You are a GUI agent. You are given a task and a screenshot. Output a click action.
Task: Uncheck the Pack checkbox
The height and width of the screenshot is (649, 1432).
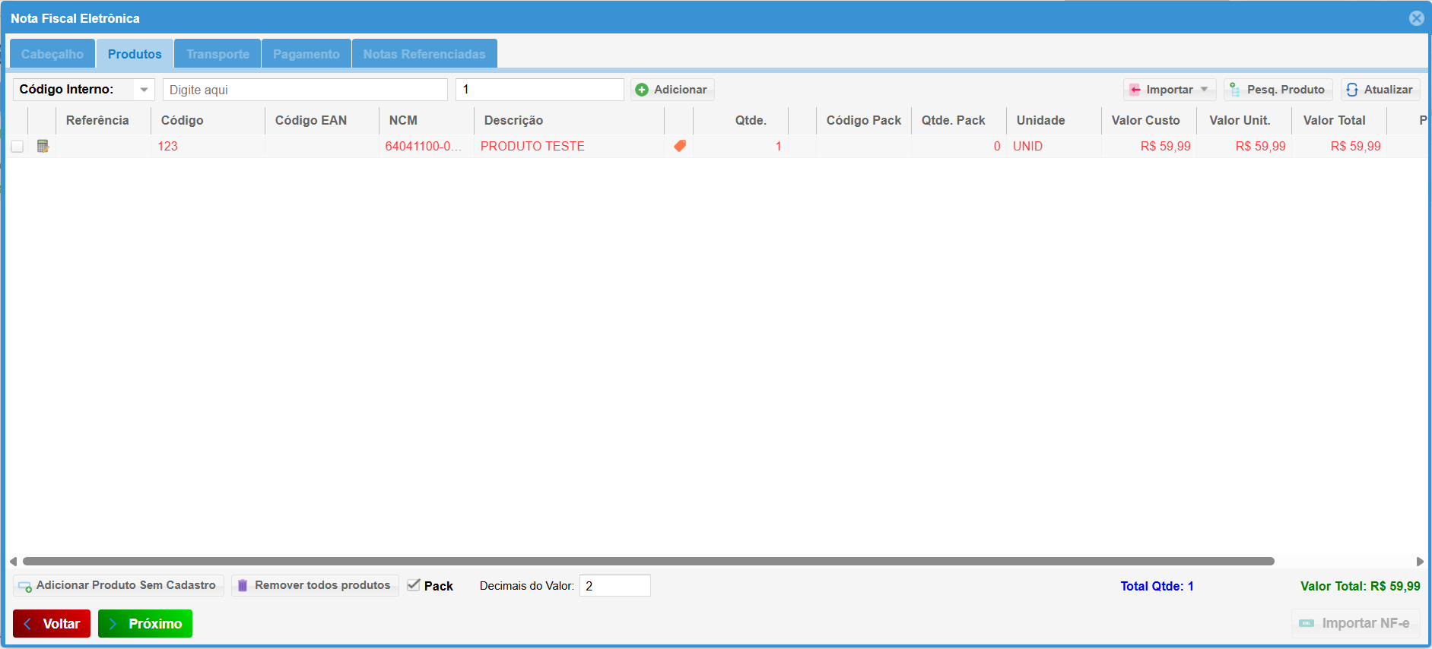(x=414, y=585)
